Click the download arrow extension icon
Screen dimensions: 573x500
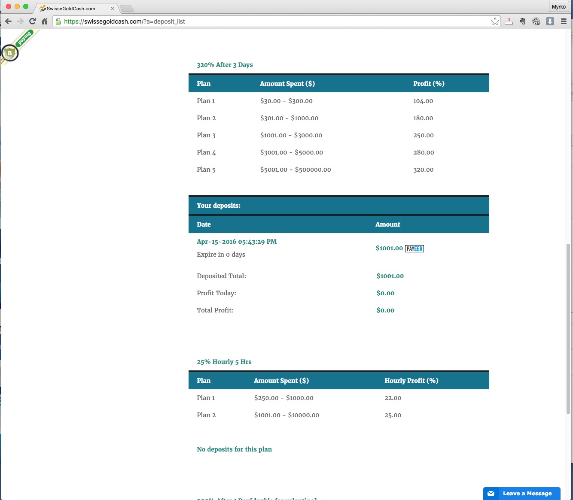(550, 21)
